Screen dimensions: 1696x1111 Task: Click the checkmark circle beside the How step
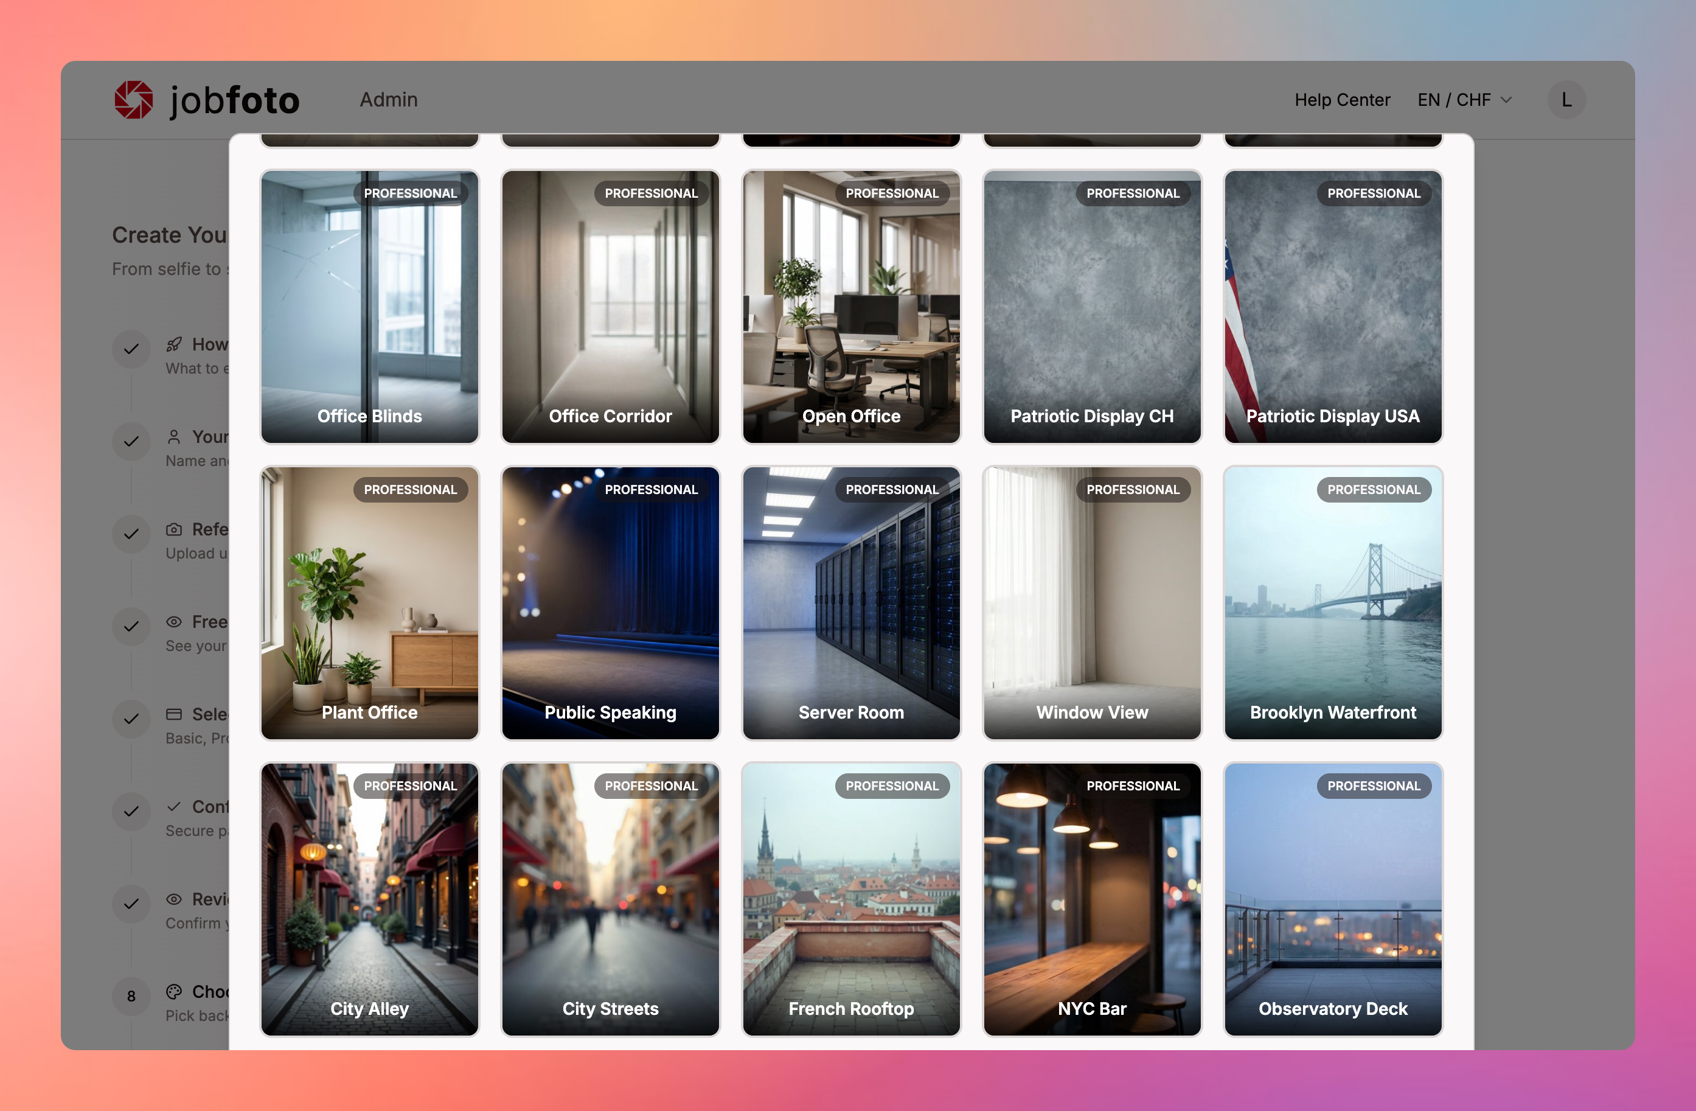131,349
